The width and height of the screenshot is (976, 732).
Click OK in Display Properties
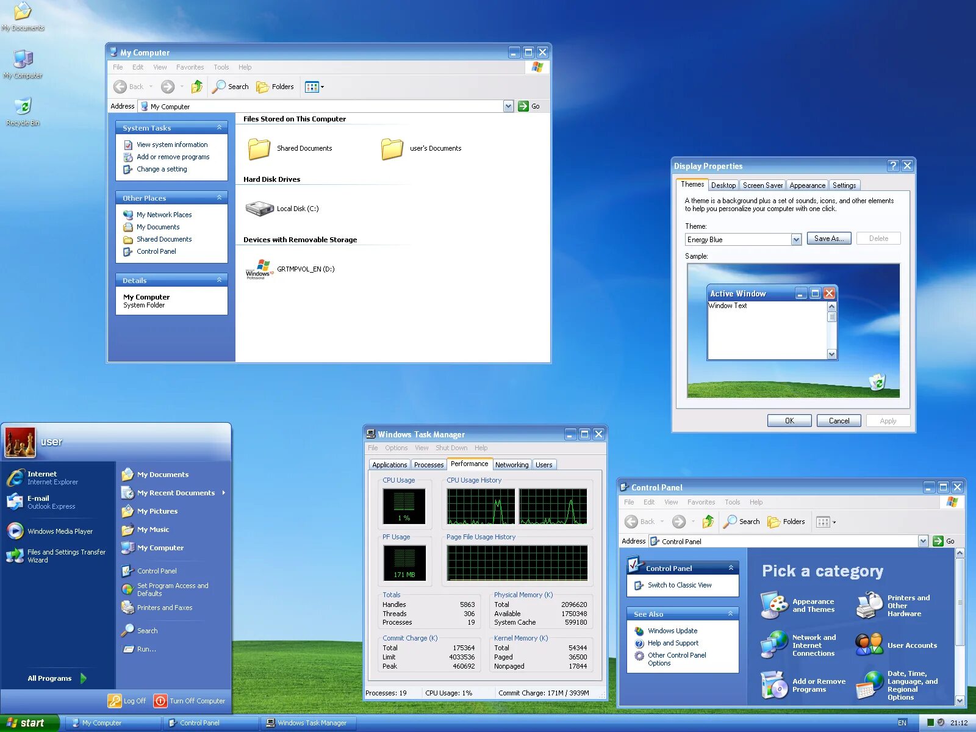pyautogui.click(x=789, y=421)
